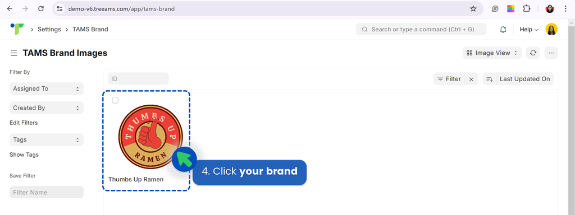Go to Settings breadcrumb
This screenshot has width=575, height=215.
49,29
